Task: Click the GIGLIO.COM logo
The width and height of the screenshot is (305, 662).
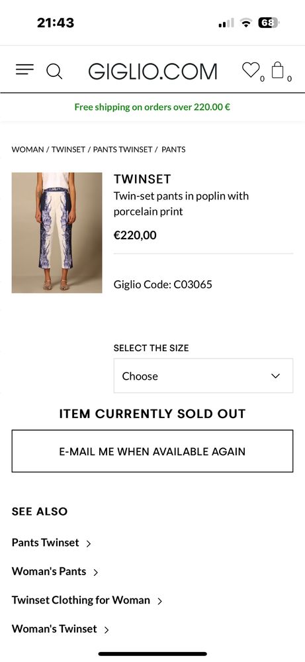Action: 152,72
